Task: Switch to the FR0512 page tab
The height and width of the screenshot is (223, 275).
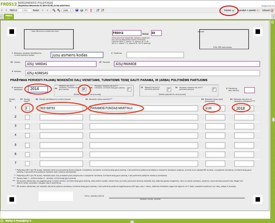Action: pos(9,17)
